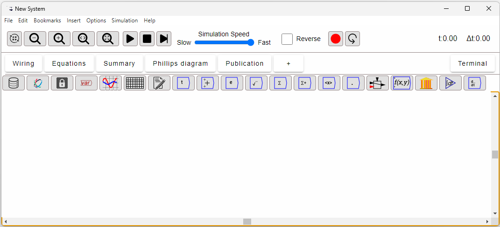This screenshot has height=227, width=500.
Task: Insert a variable using the var icon
Action: click(86, 83)
